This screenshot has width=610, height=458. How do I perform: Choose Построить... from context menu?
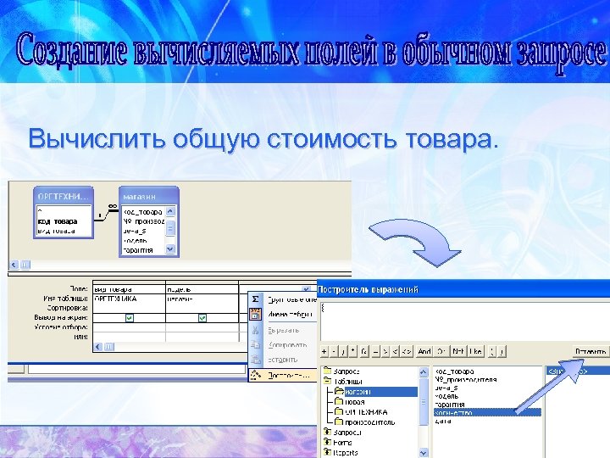pos(283,376)
